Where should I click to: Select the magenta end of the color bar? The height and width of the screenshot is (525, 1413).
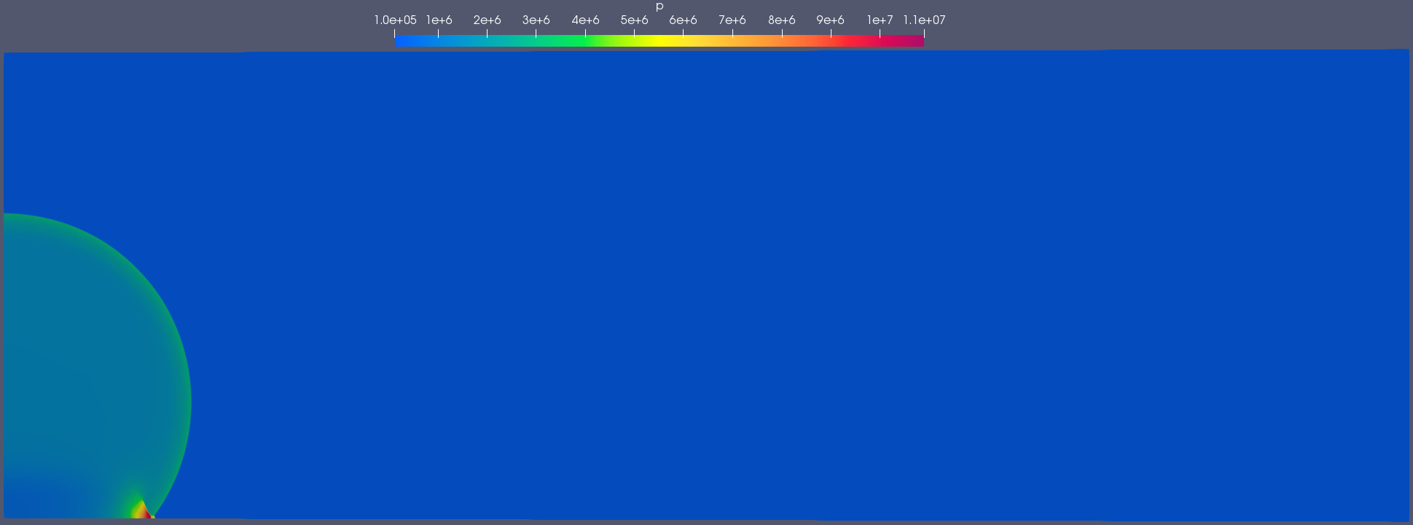917,42
